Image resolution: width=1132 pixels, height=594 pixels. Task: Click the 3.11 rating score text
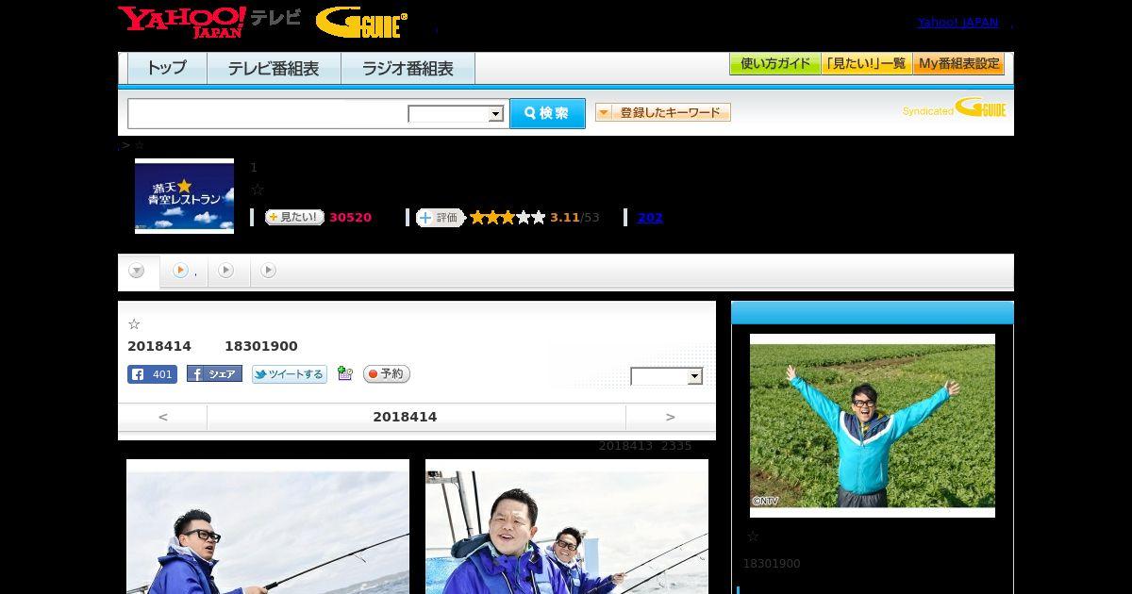[x=565, y=218]
